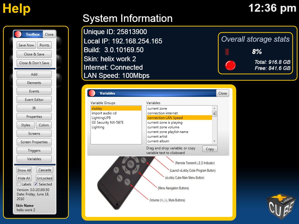The width and height of the screenshot is (299, 224).
Task: Click the Free: 841.6 GB text
Action: click(x=272, y=68)
